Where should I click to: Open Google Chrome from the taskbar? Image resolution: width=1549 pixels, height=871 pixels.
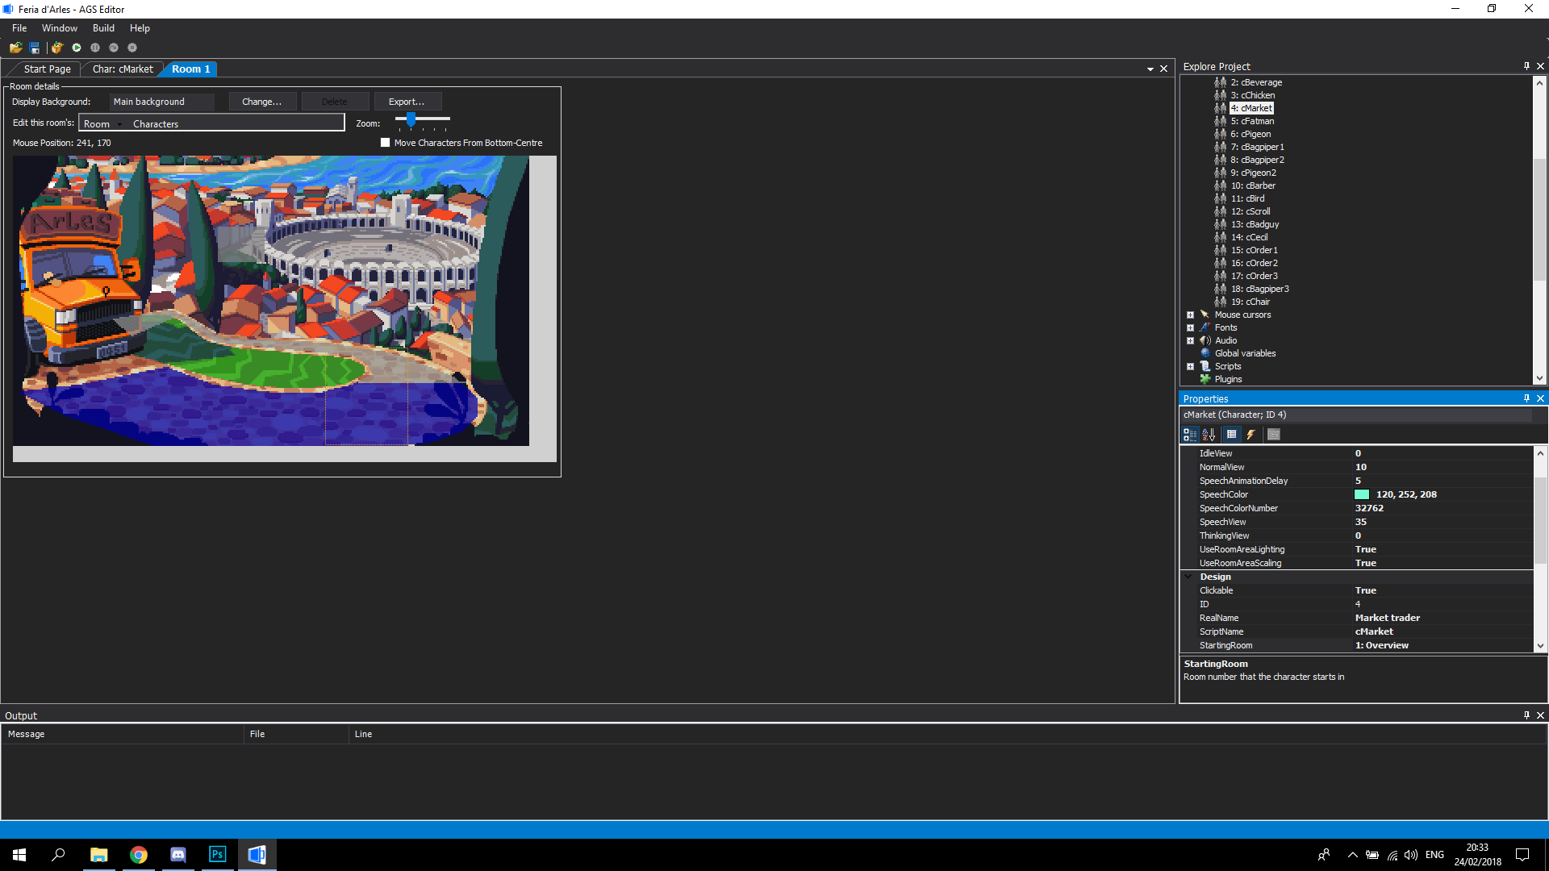pos(139,855)
